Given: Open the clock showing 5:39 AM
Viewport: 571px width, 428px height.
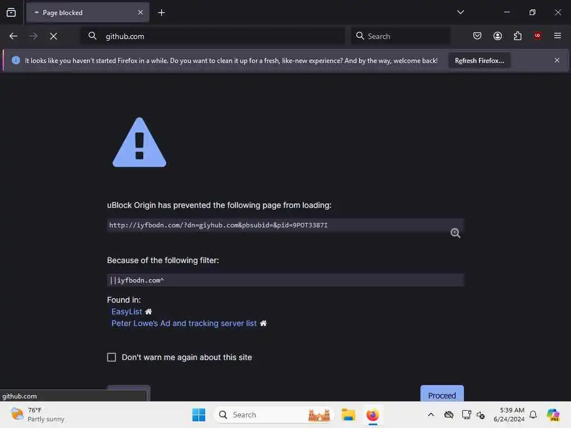Looking at the screenshot, I should (509, 415).
